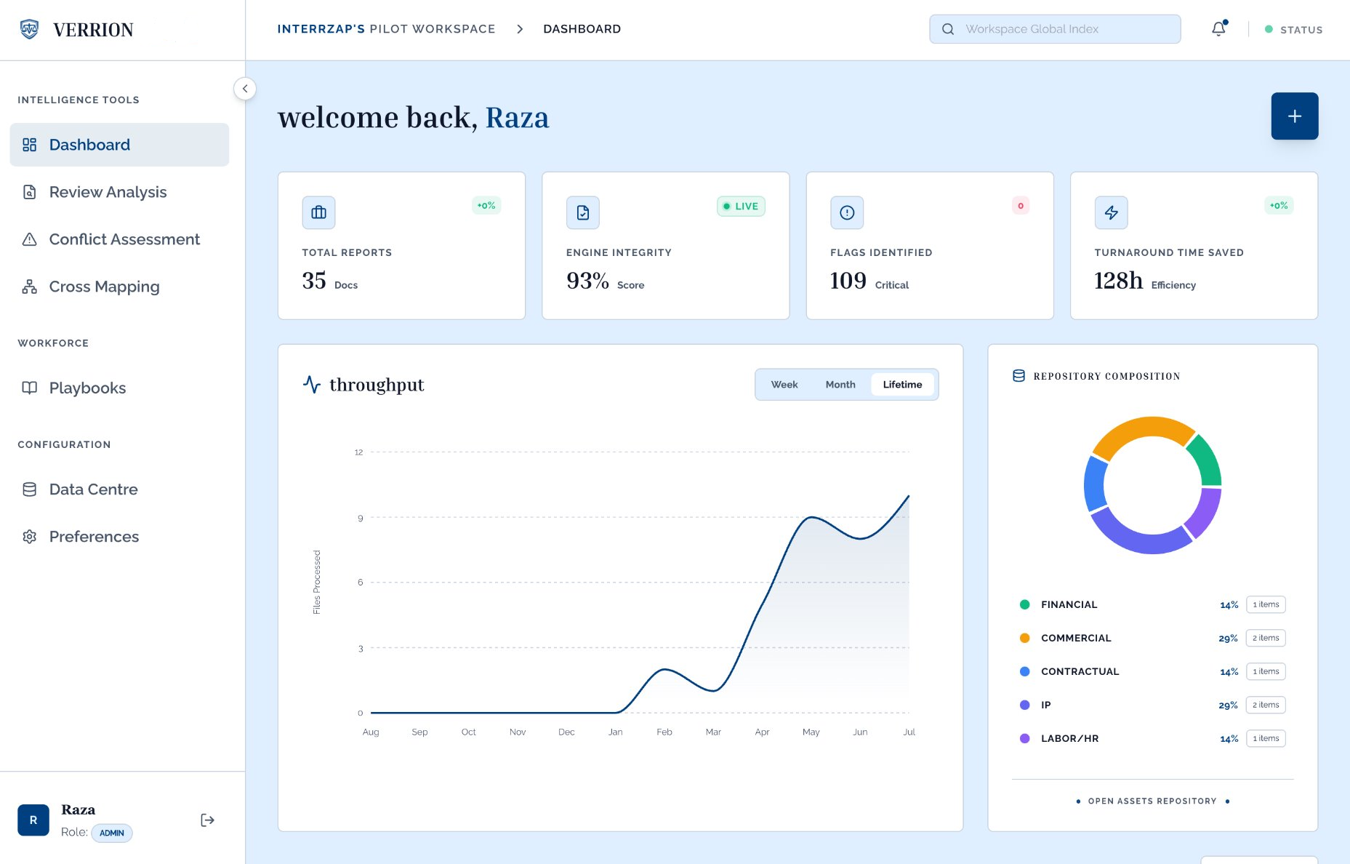Viewport: 1350px width, 864px height.
Task: Click the Status indicator
Action: [x=1293, y=30]
